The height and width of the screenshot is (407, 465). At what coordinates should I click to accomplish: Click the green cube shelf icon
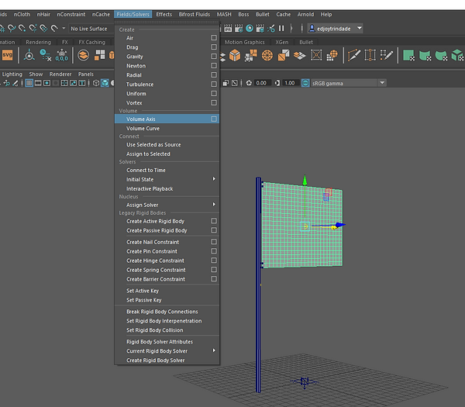coord(457,55)
